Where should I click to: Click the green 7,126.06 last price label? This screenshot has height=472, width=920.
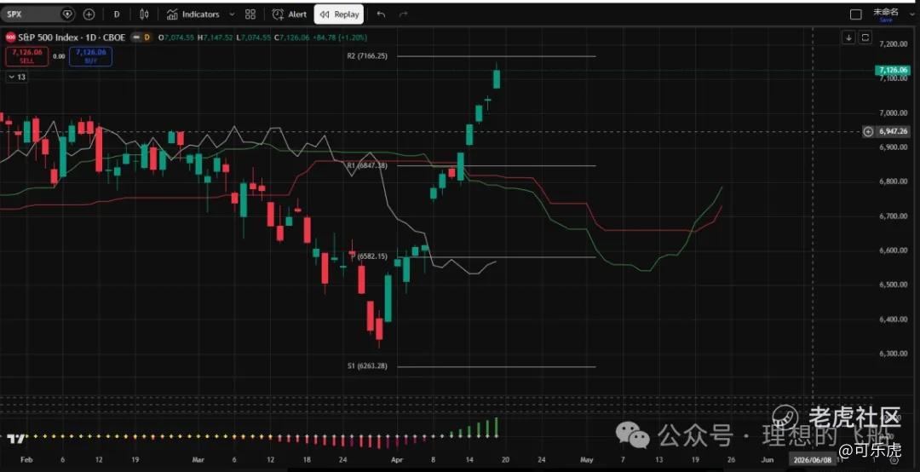892,70
